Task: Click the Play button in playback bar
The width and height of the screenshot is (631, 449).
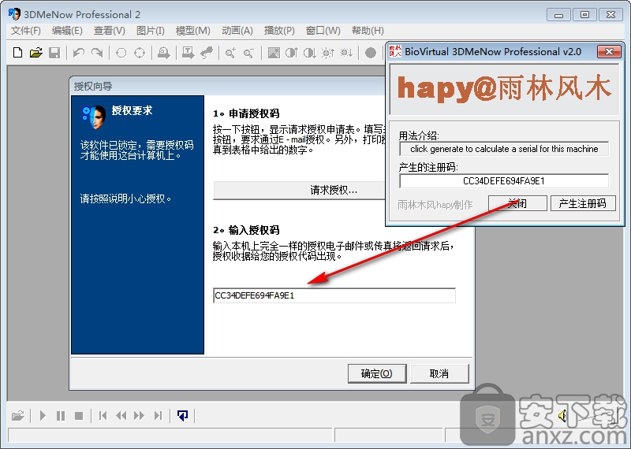Action: coord(43,415)
